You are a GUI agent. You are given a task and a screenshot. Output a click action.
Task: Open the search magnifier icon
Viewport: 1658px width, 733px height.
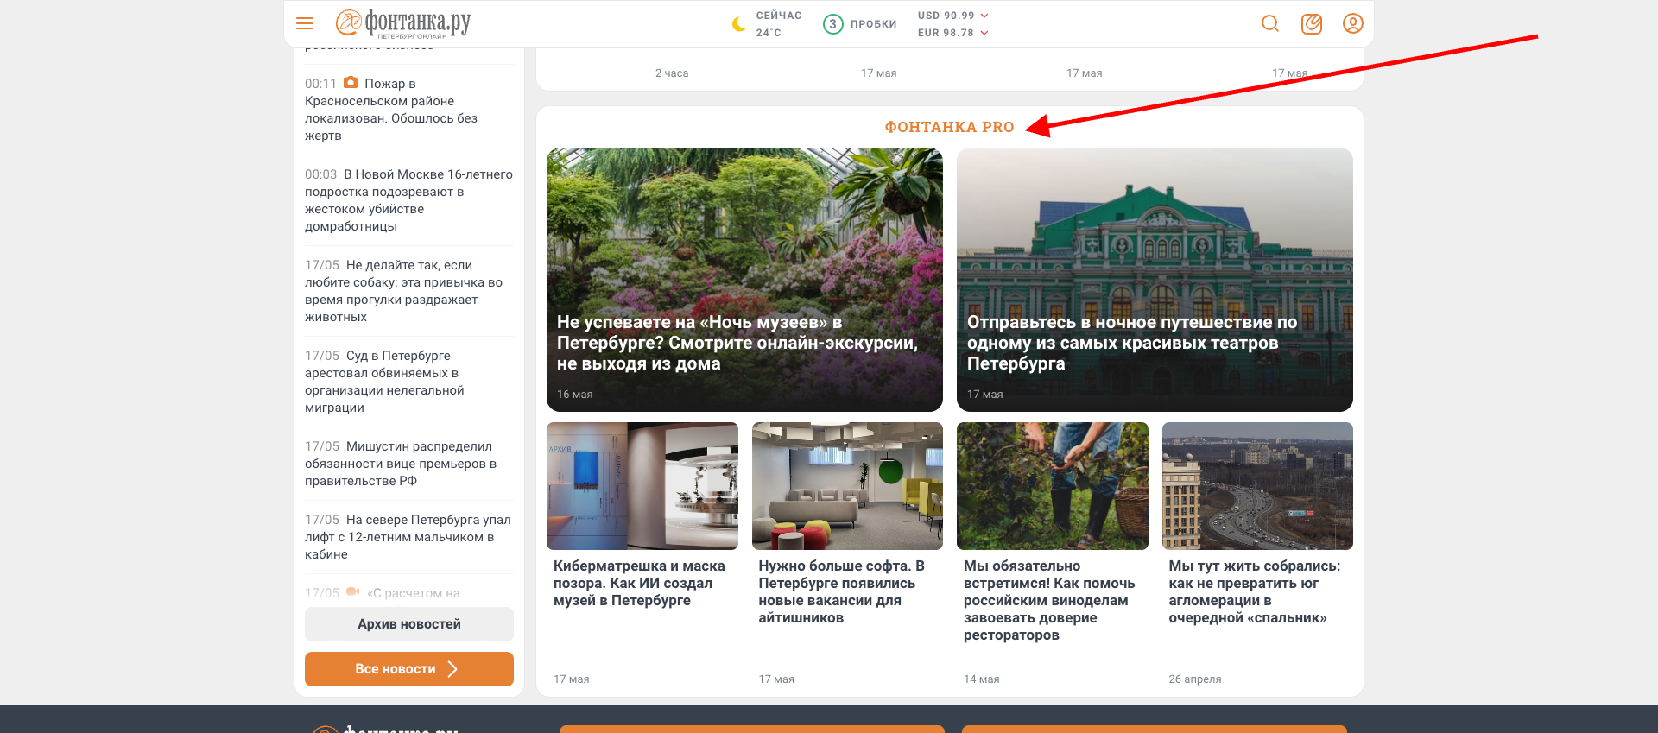pyautogui.click(x=1269, y=23)
